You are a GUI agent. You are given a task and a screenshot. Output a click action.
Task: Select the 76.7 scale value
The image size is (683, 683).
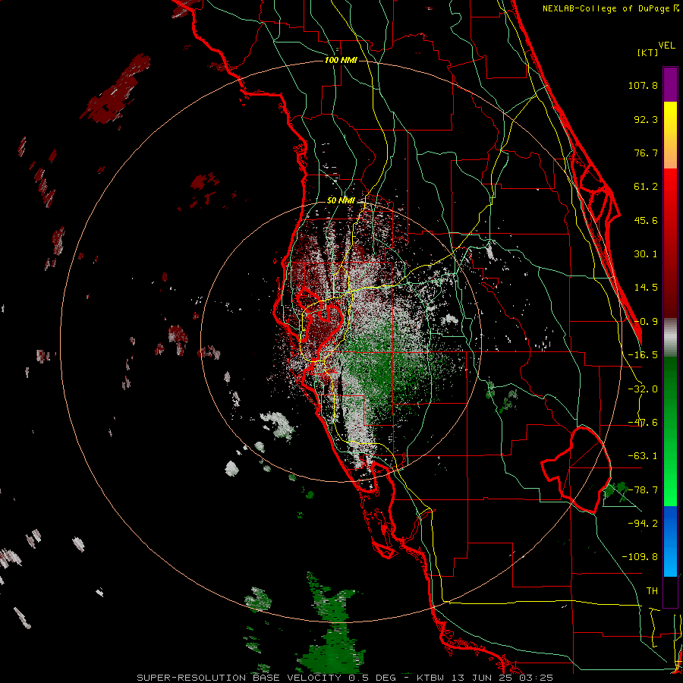646,153
